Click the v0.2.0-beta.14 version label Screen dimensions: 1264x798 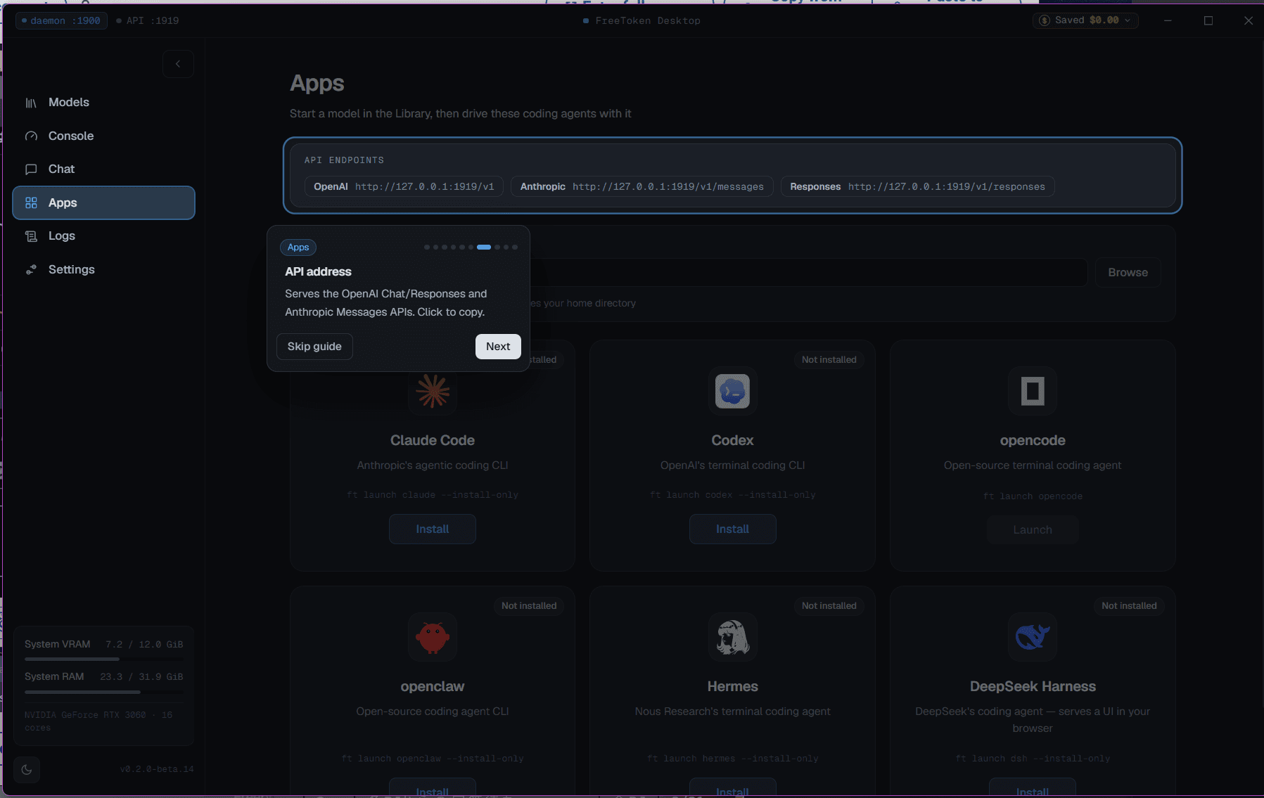click(x=157, y=769)
